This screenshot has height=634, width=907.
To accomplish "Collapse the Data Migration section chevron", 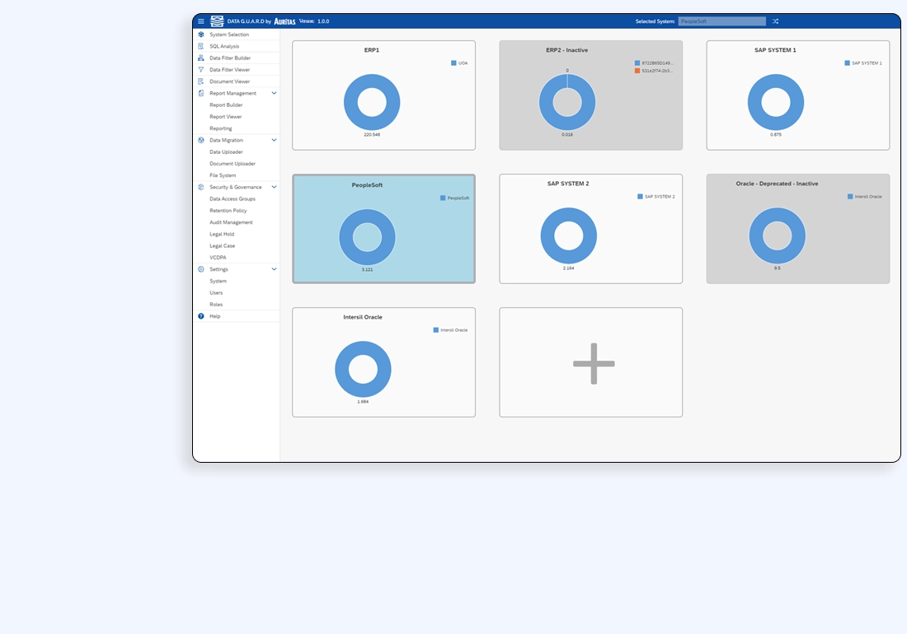I will point(275,140).
